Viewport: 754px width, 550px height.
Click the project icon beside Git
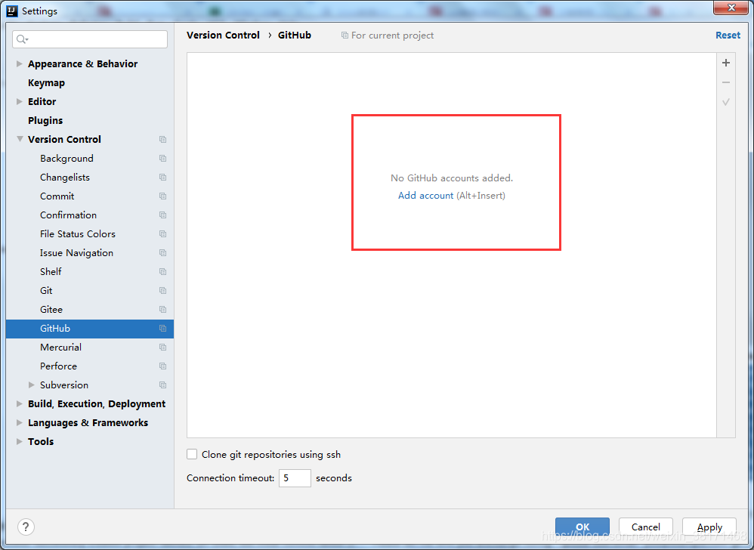point(162,290)
